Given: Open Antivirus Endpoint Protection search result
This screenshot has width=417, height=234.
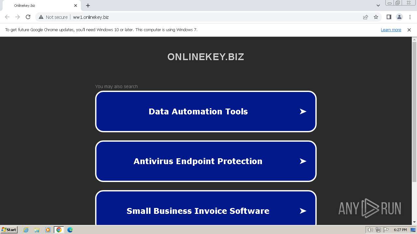Looking at the screenshot, I should pyautogui.click(x=206, y=161).
